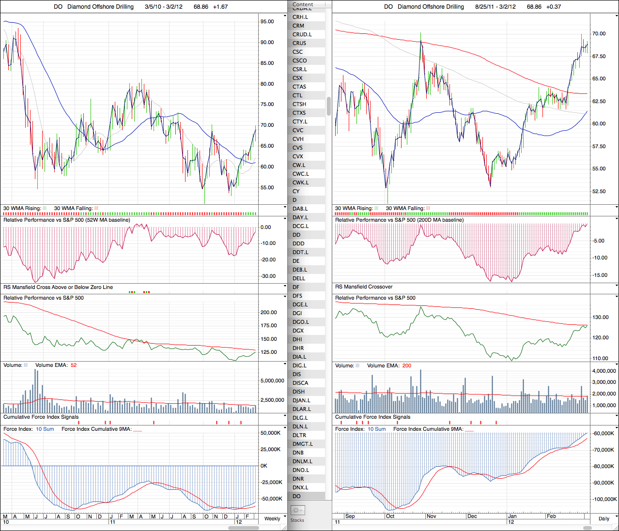Open RS Mansfield Crossover panel menu arrow
Screen dimensions: 619x531
[x=616, y=287]
